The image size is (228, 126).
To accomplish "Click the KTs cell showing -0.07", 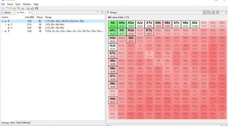I will point(149,32).
